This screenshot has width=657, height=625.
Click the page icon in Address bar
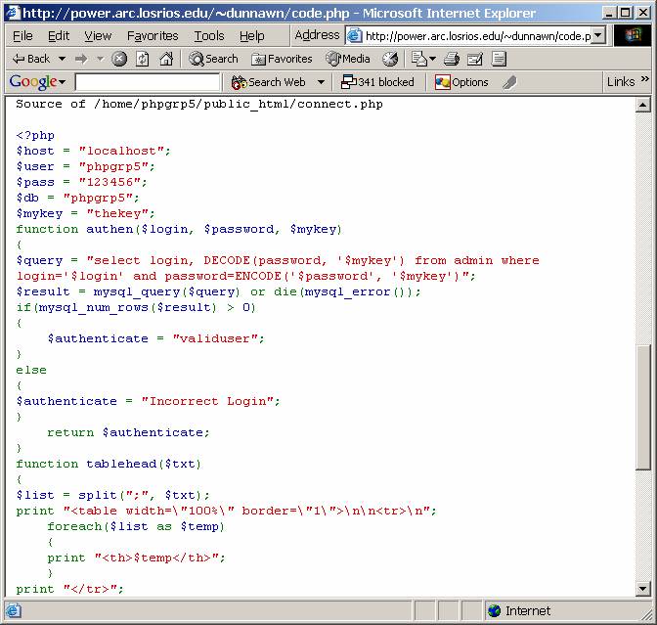[355, 36]
